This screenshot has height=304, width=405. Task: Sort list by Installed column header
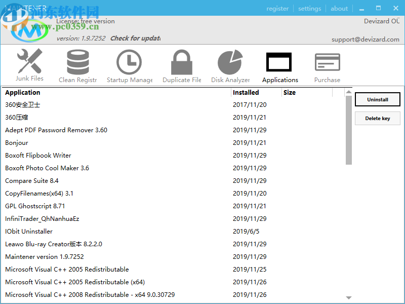tap(246, 93)
